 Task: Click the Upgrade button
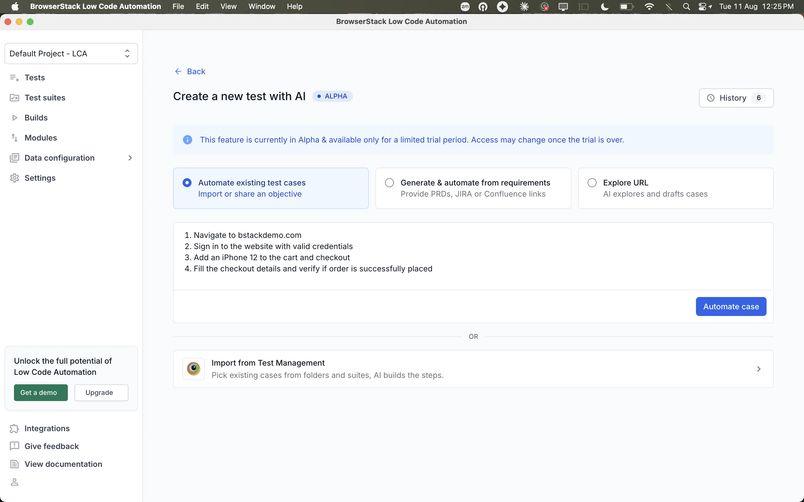[x=101, y=392]
